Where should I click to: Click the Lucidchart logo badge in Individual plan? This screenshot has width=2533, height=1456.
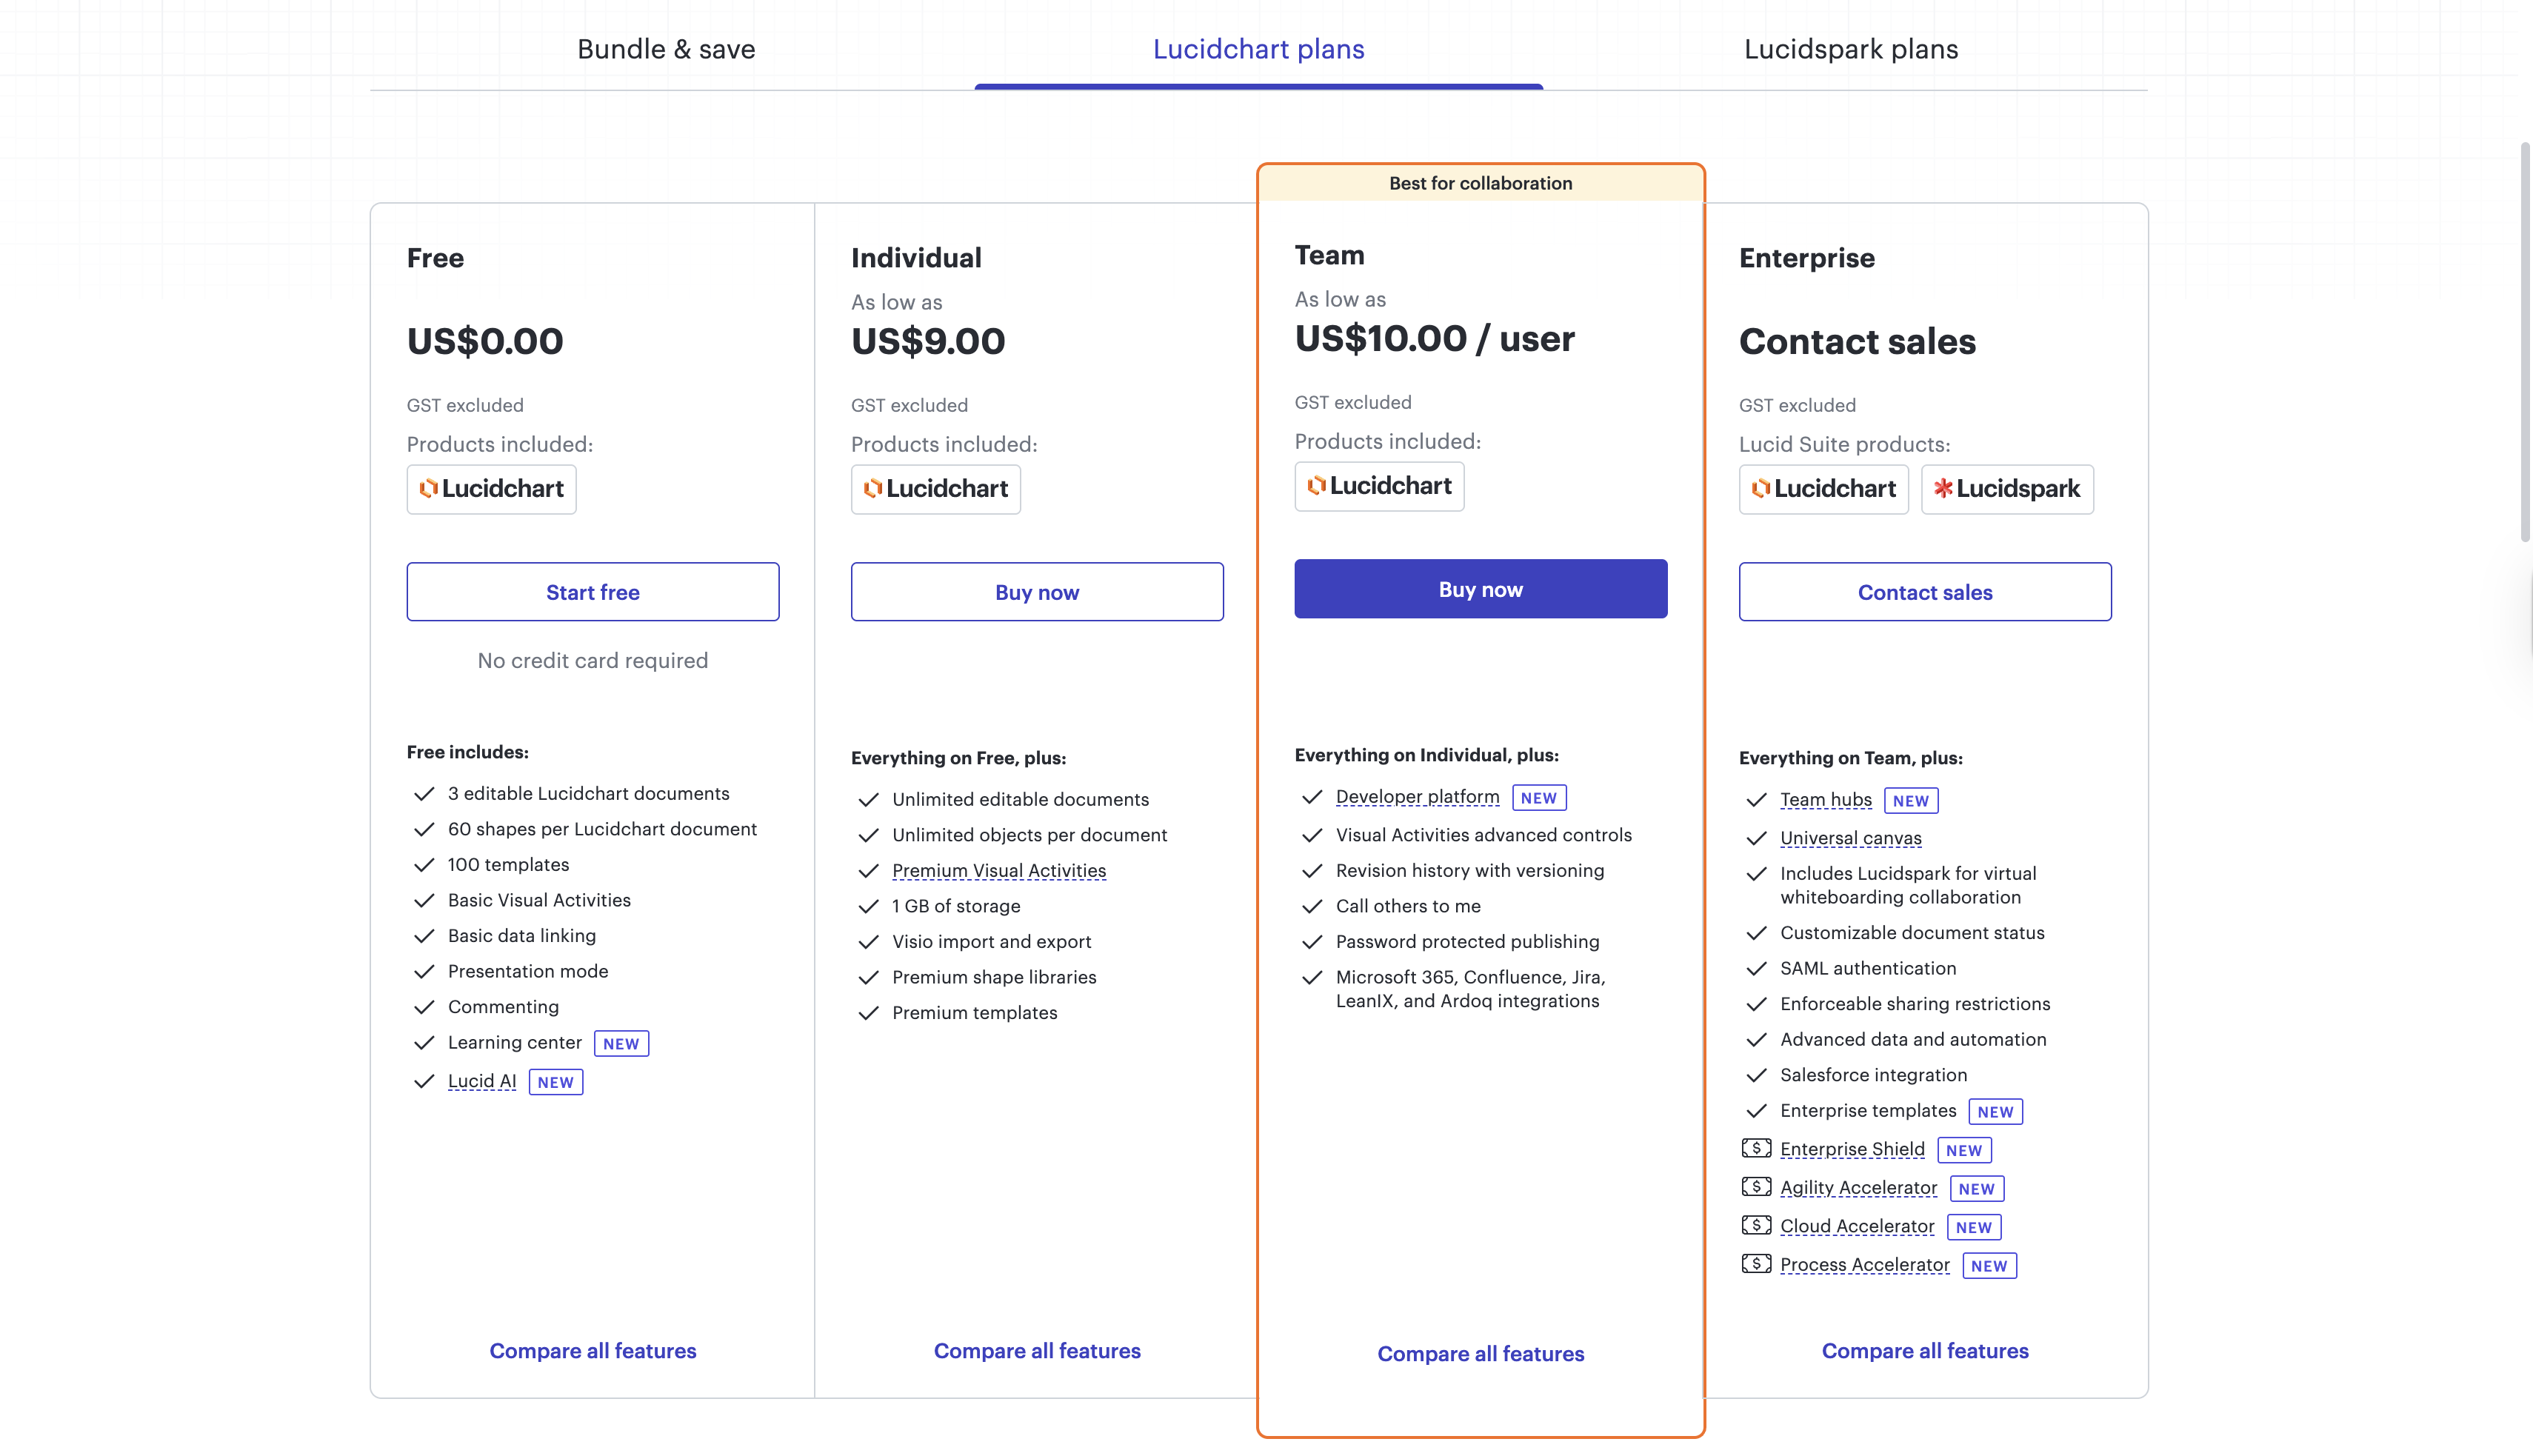pos(935,489)
